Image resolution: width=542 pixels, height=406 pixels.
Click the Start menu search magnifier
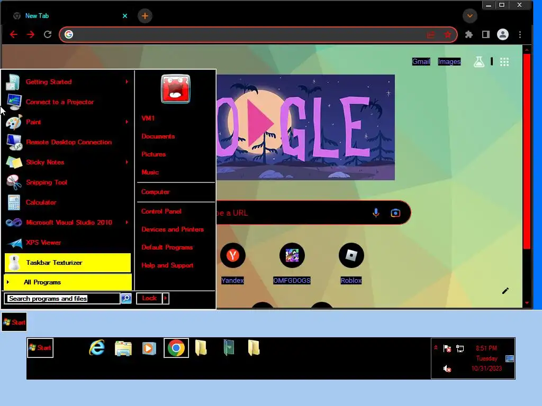[126, 298]
